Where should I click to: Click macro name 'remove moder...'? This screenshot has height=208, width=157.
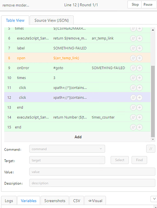16,5
